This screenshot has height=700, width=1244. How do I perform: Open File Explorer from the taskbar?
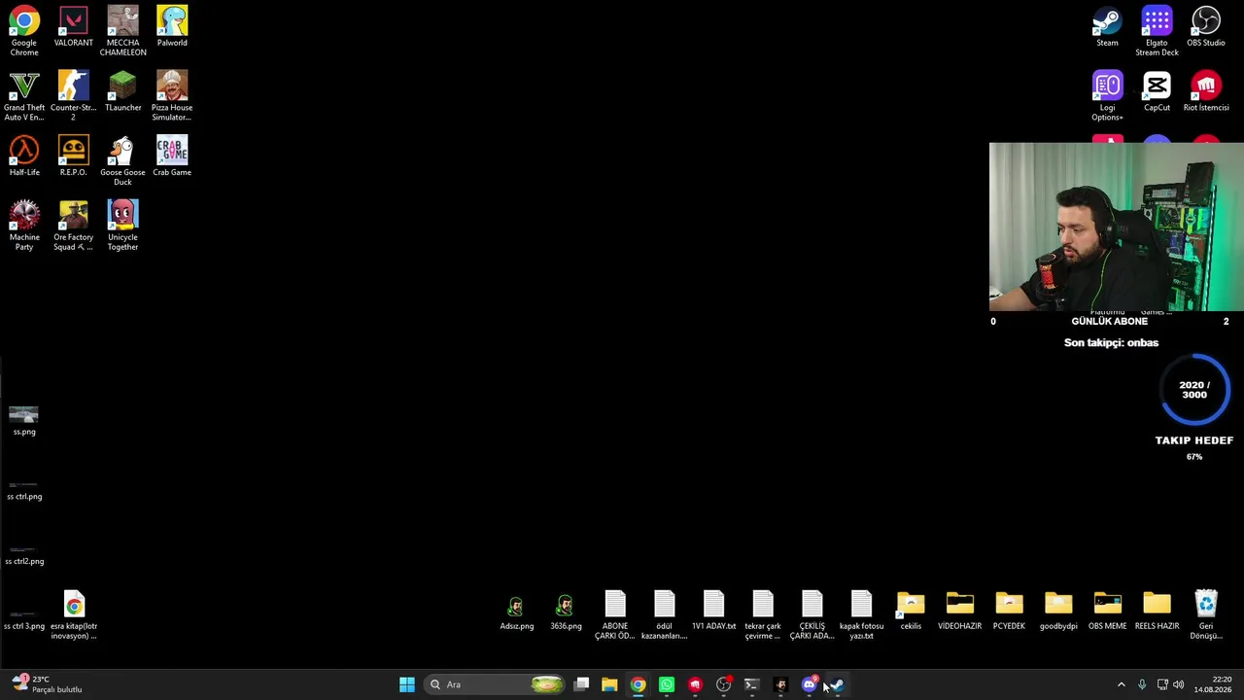tap(609, 684)
